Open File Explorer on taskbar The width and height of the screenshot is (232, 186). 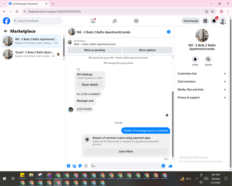[x=31, y=175]
